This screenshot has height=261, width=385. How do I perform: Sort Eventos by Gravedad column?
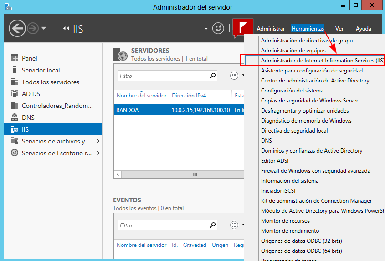pos(195,245)
